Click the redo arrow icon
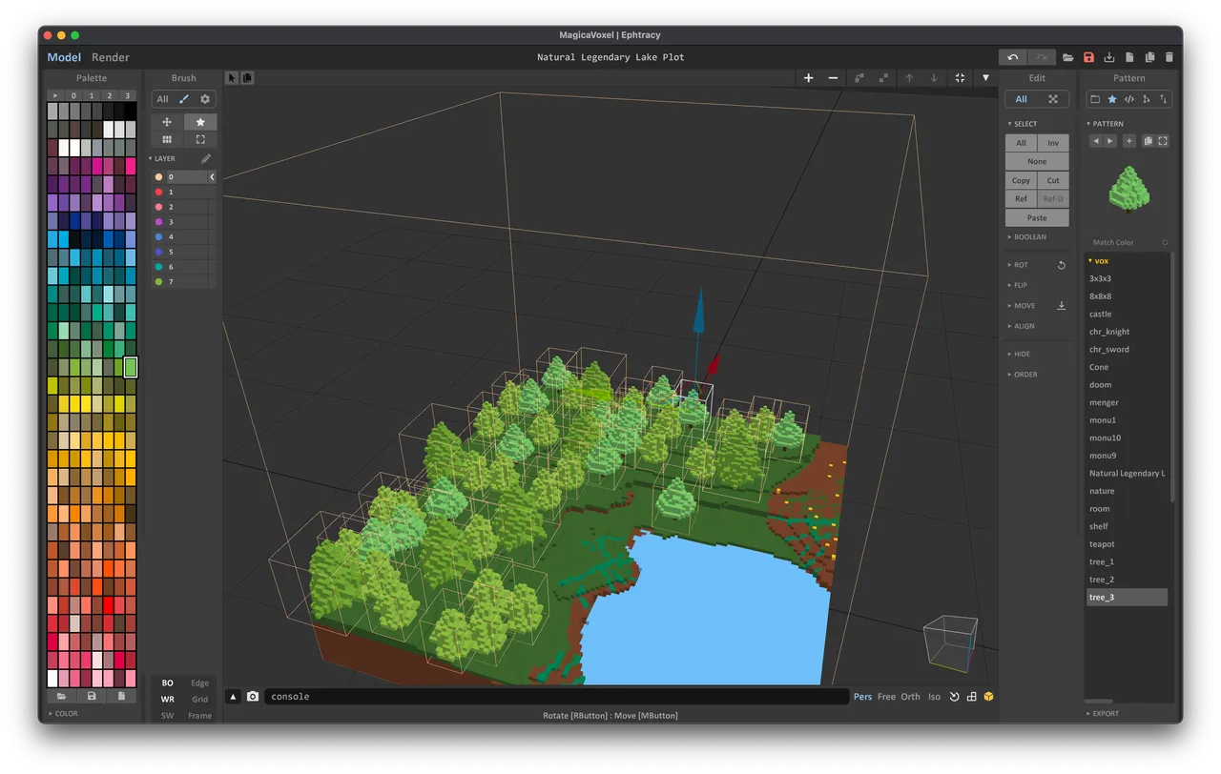The image size is (1221, 774). click(1042, 57)
